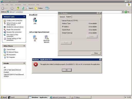Image resolution: width=132 pixels, height=99 pixels.
Task: Select the Bluetooth Network connection icon
Action: pos(46,37)
